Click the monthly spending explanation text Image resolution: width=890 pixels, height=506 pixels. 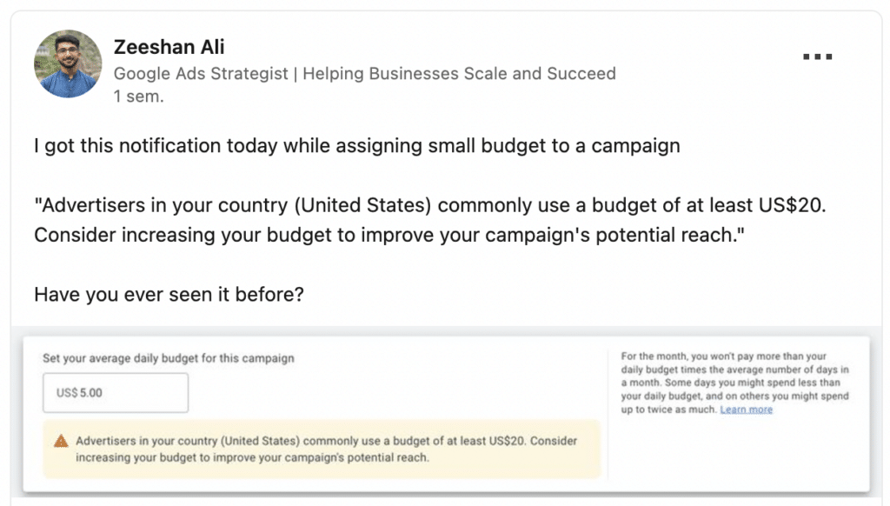pyautogui.click(x=734, y=383)
